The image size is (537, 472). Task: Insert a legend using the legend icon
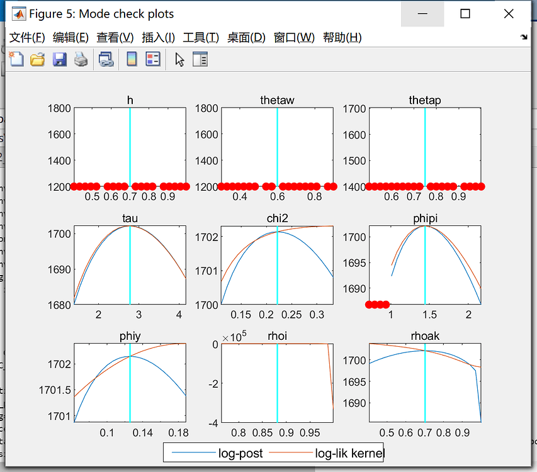tap(154, 59)
